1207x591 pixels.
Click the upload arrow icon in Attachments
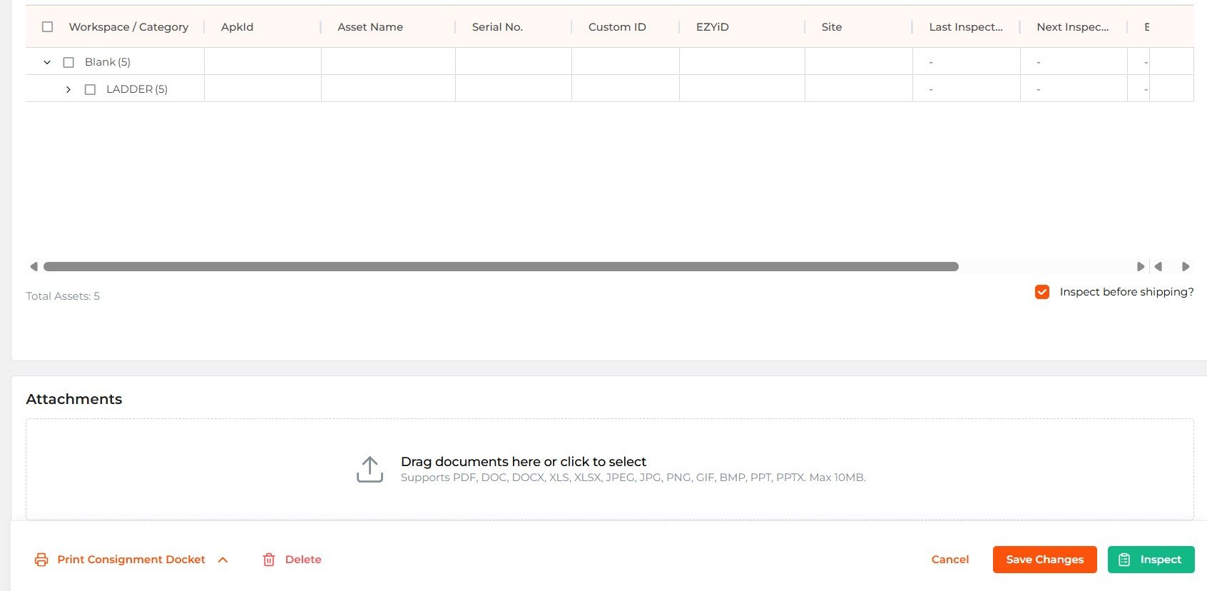pyautogui.click(x=370, y=470)
